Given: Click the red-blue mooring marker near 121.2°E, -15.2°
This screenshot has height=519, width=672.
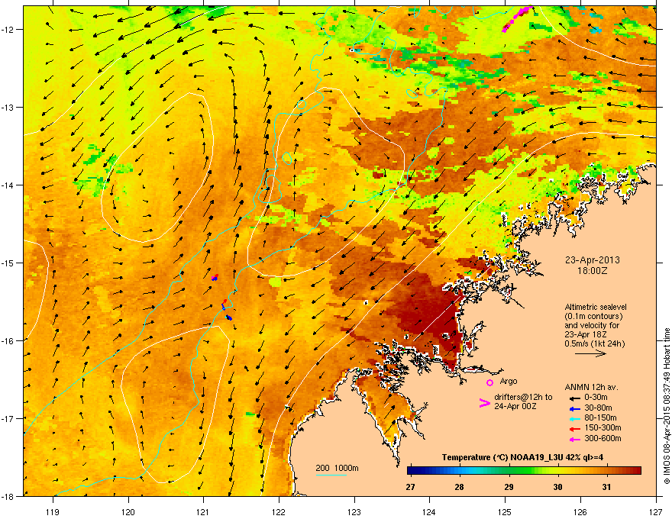Looking at the screenshot, I should tap(215, 278).
